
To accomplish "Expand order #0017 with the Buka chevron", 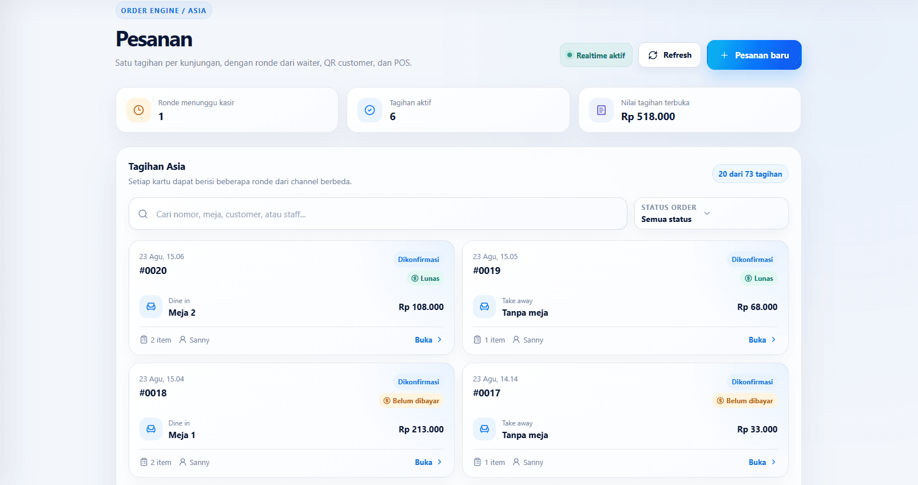I will click(774, 462).
